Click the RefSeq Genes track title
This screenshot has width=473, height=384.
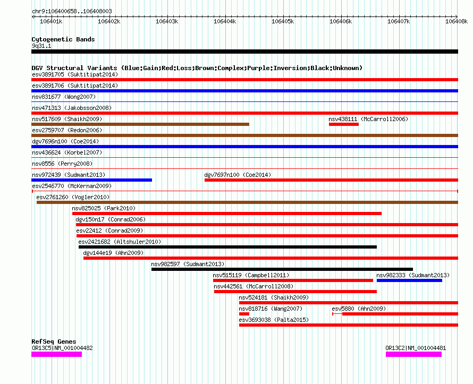coord(54,342)
